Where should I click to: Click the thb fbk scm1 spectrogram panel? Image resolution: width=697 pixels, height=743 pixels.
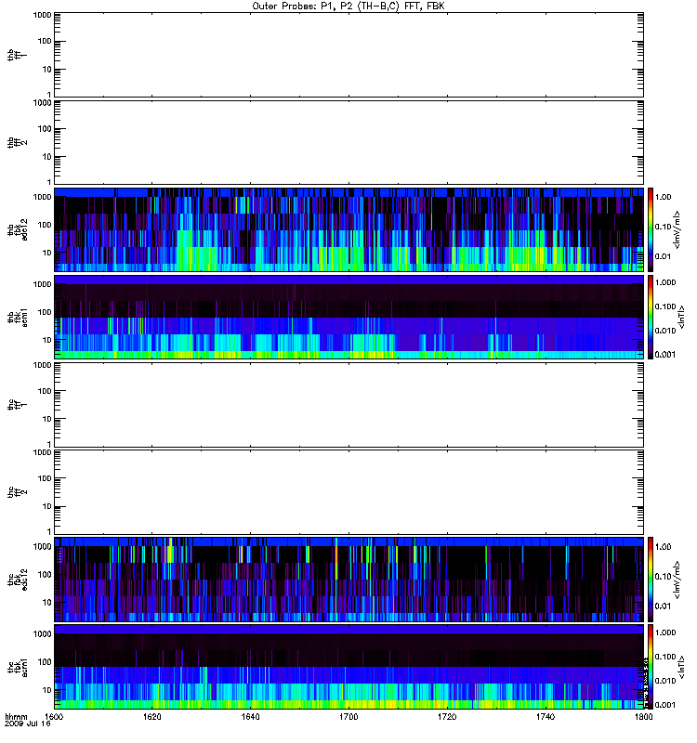(x=348, y=317)
